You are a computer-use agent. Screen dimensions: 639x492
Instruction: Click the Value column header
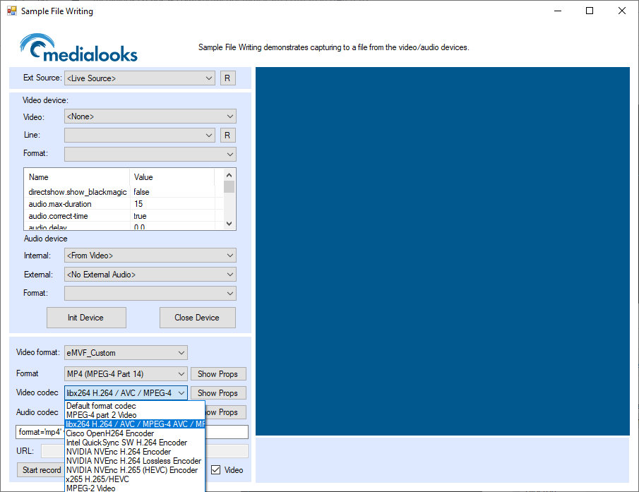click(x=172, y=177)
